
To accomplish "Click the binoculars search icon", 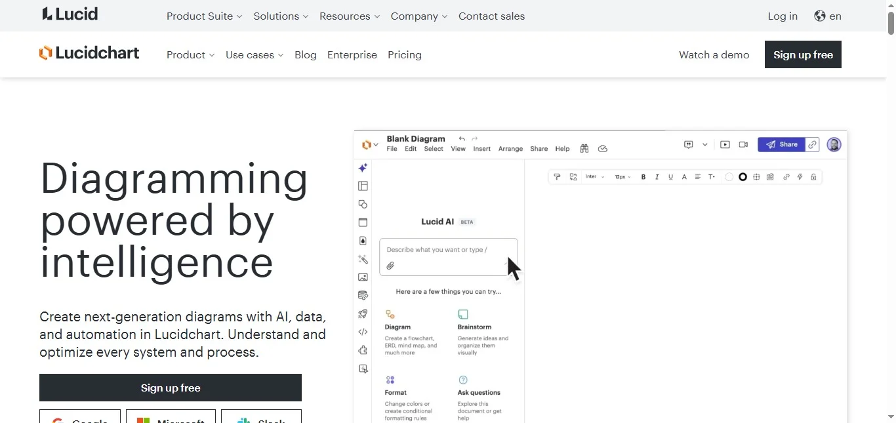I will 584,149.
